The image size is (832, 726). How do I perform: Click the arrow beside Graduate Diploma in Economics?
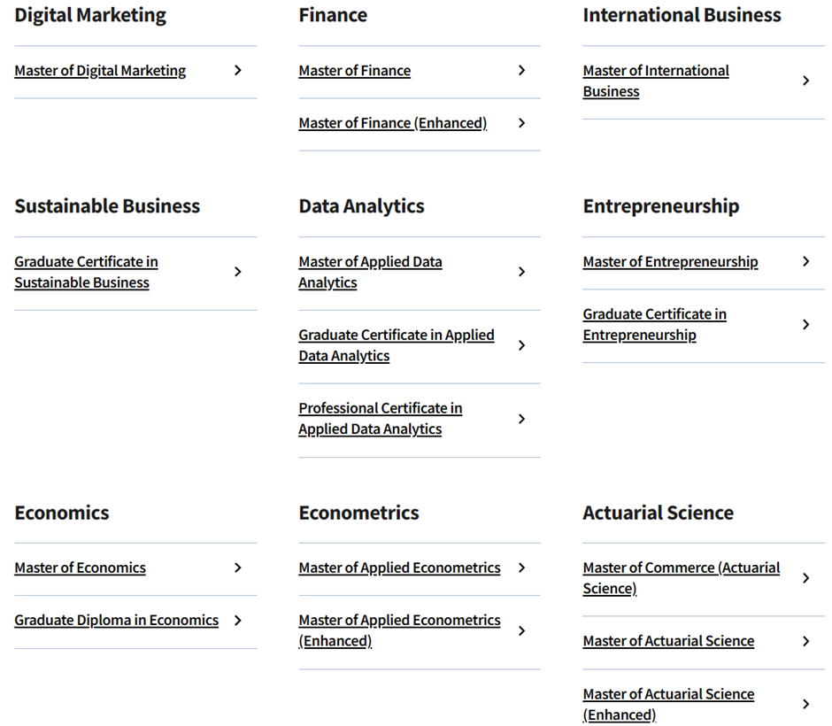coord(237,621)
